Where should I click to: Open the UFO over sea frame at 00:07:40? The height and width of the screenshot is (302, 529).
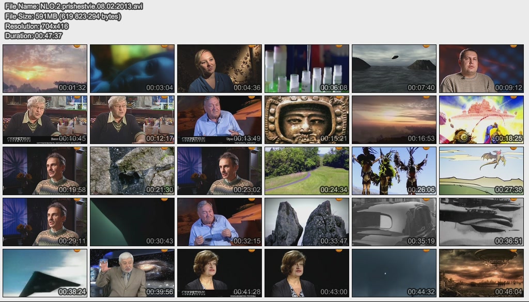click(x=394, y=69)
